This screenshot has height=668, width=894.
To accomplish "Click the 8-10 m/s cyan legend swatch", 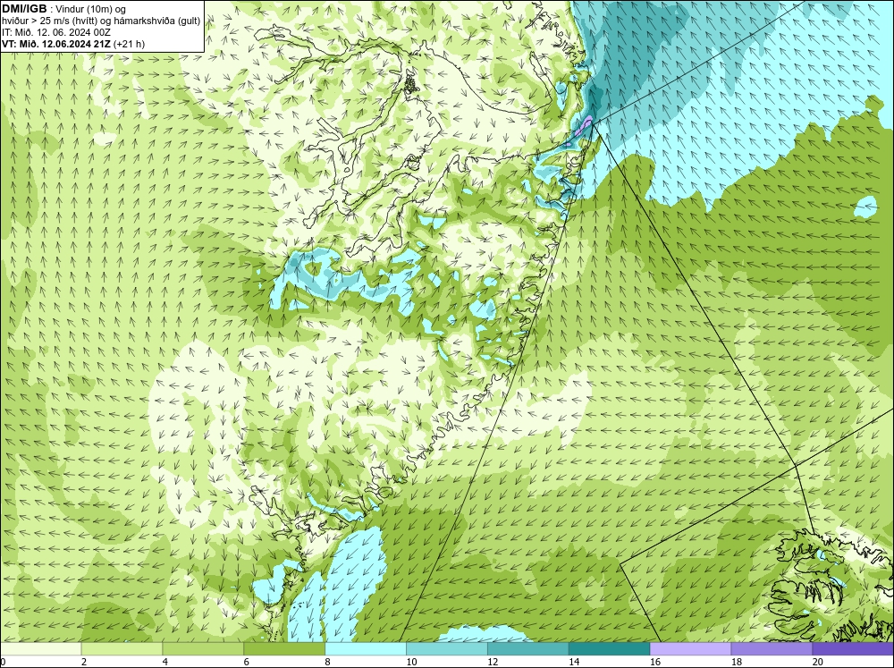I will tap(366, 648).
